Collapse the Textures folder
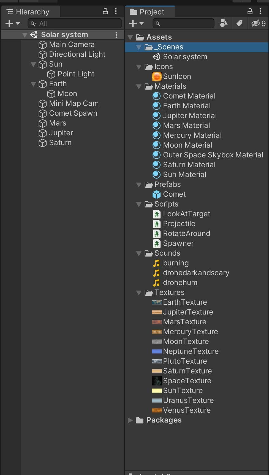269x475 pixels. click(x=139, y=293)
